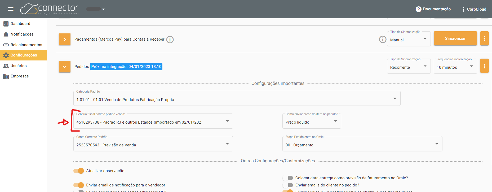The width and height of the screenshot is (492, 192).
Task: Click the Configurações gear icon
Action: [6, 55]
